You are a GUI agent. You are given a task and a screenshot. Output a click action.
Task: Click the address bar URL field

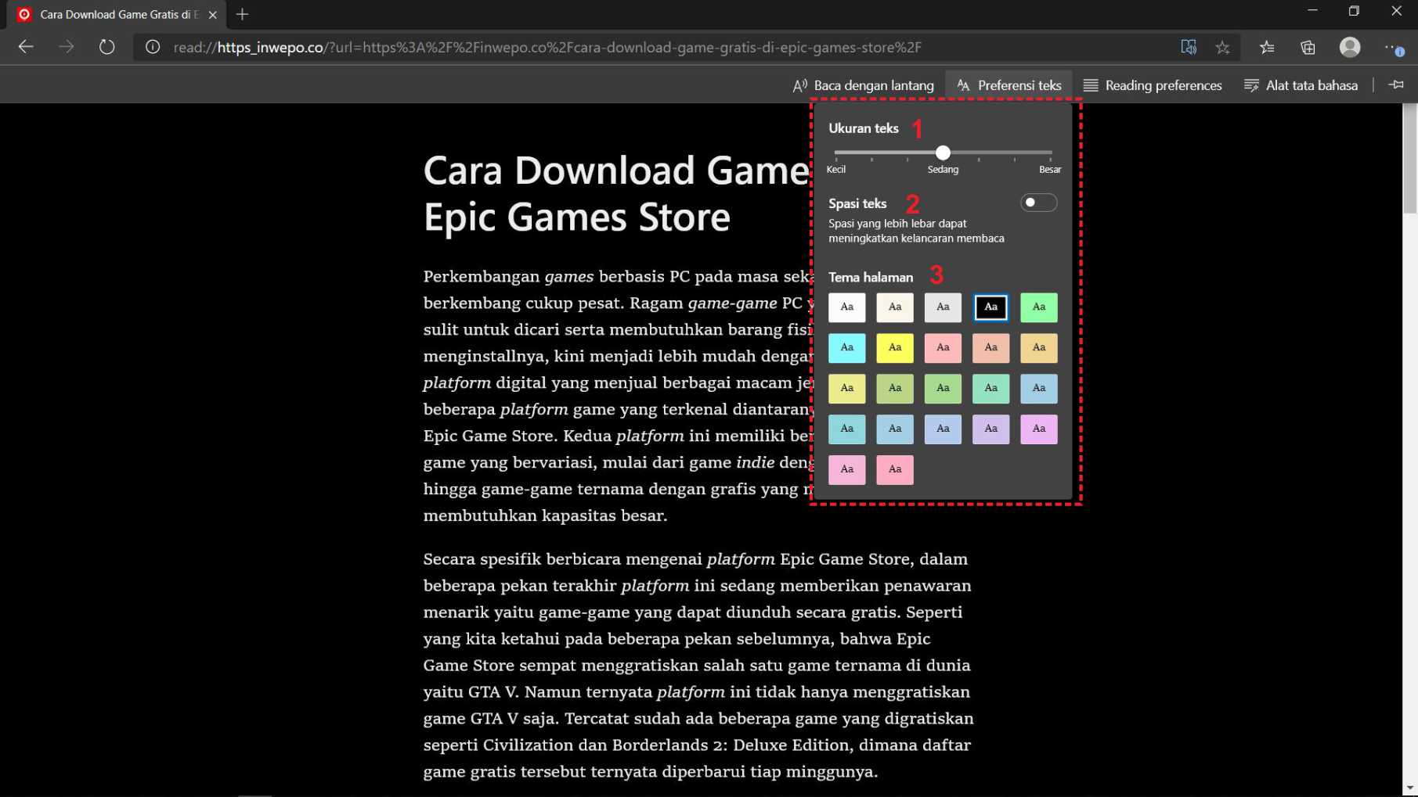click(548, 47)
